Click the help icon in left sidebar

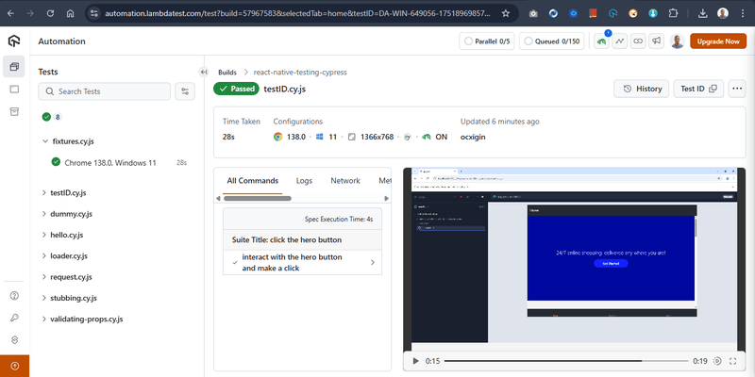coord(14,295)
